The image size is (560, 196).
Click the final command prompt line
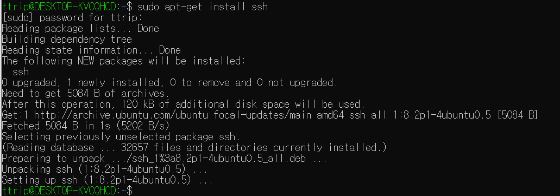coord(67,190)
